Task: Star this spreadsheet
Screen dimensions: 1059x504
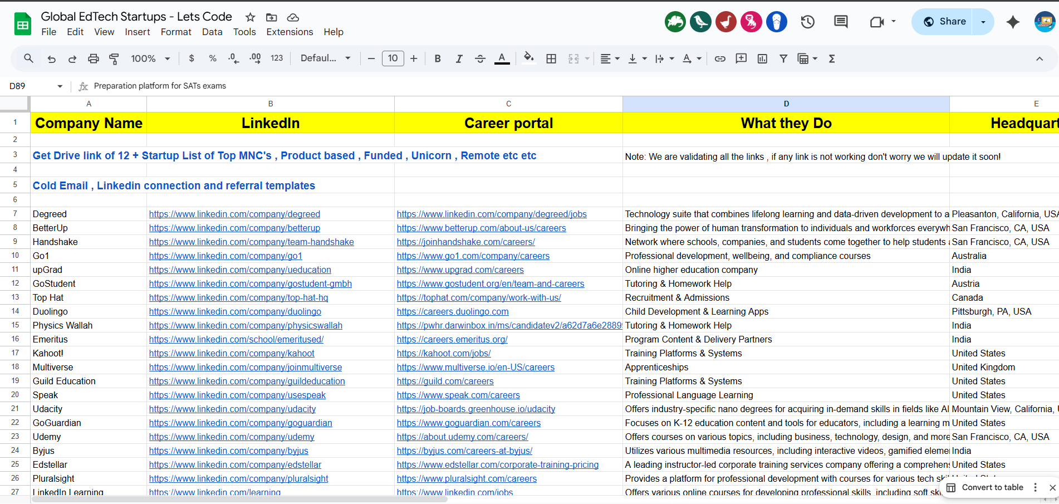Action: point(251,17)
